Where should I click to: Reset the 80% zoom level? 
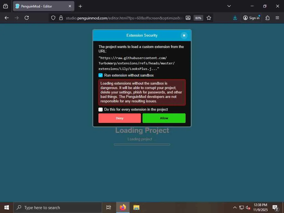coord(198,18)
